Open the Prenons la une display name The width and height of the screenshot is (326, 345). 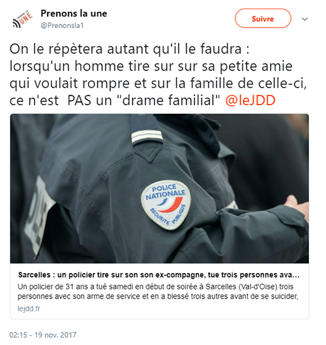pyautogui.click(x=74, y=14)
